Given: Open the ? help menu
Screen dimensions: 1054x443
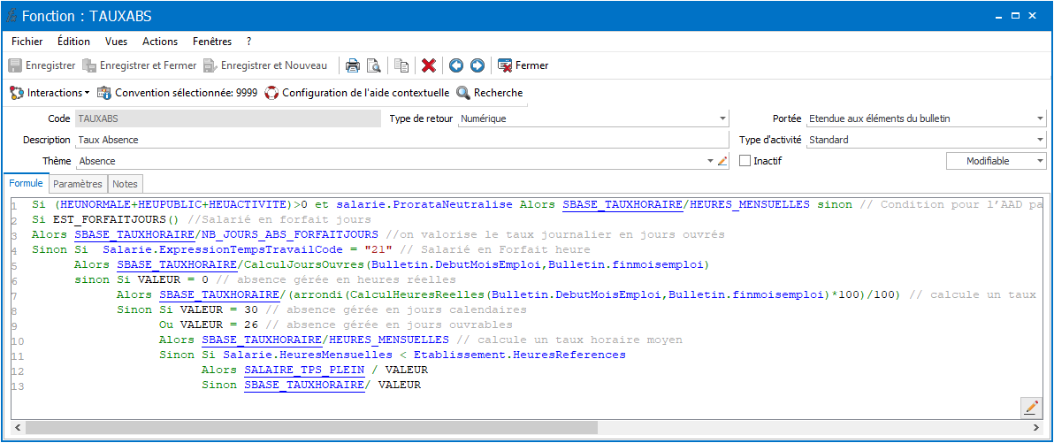Looking at the screenshot, I should click(248, 42).
